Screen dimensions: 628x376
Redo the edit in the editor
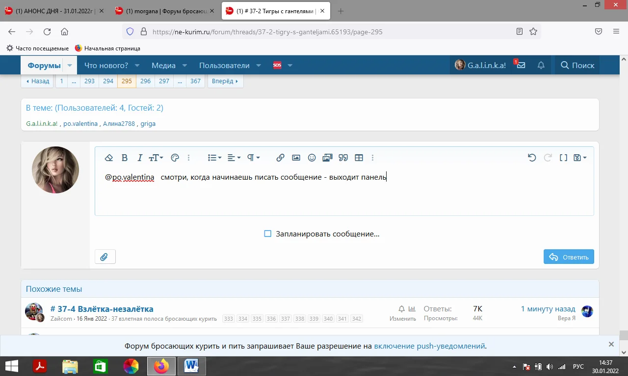(x=548, y=158)
